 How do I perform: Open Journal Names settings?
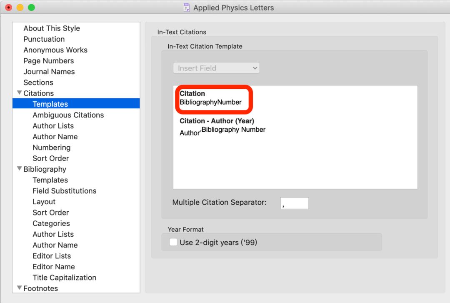49,72
